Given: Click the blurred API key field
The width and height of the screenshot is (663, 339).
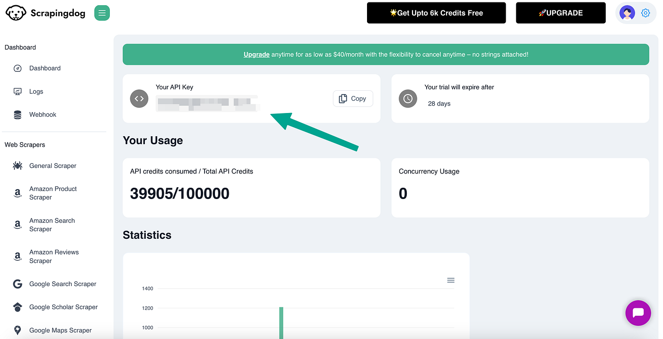Looking at the screenshot, I should click(207, 104).
